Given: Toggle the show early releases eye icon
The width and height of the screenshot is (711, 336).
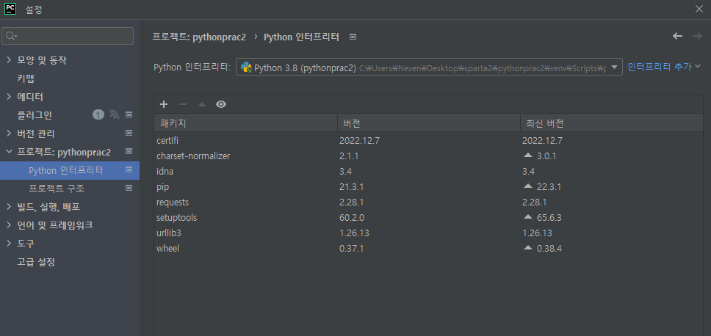Looking at the screenshot, I should (x=221, y=105).
